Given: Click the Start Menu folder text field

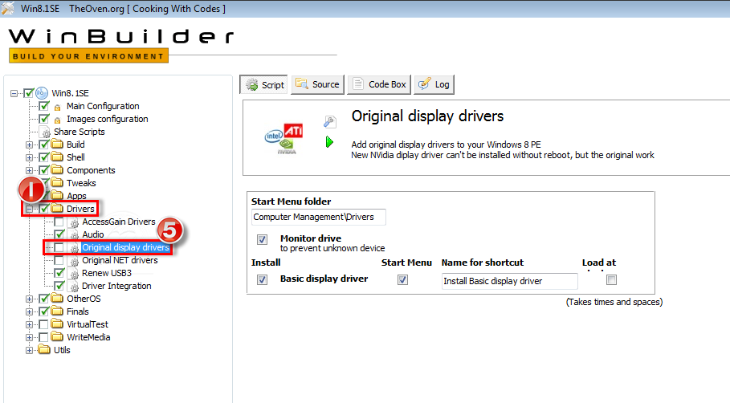Looking at the screenshot, I should click(319, 217).
